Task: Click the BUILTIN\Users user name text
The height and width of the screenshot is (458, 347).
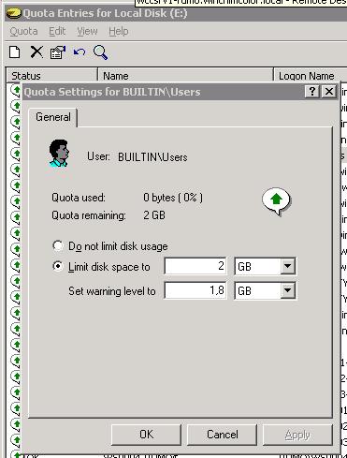Action: pyautogui.click(x=152, y=157)
